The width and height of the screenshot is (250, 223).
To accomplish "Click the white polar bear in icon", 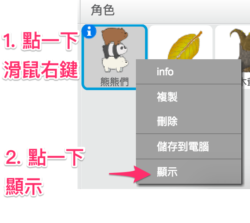I will 115,64.
